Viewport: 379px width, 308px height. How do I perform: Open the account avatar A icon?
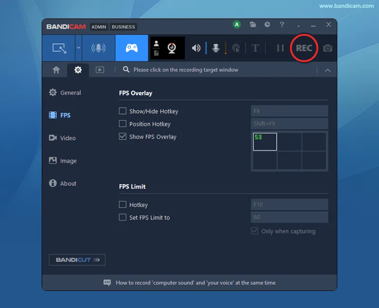[x=237, y=25]
